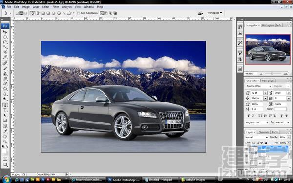Select the Eyedropper tool
Image resolution: width=293 pixels, height=183 pixels.
(x=5, y=131)
